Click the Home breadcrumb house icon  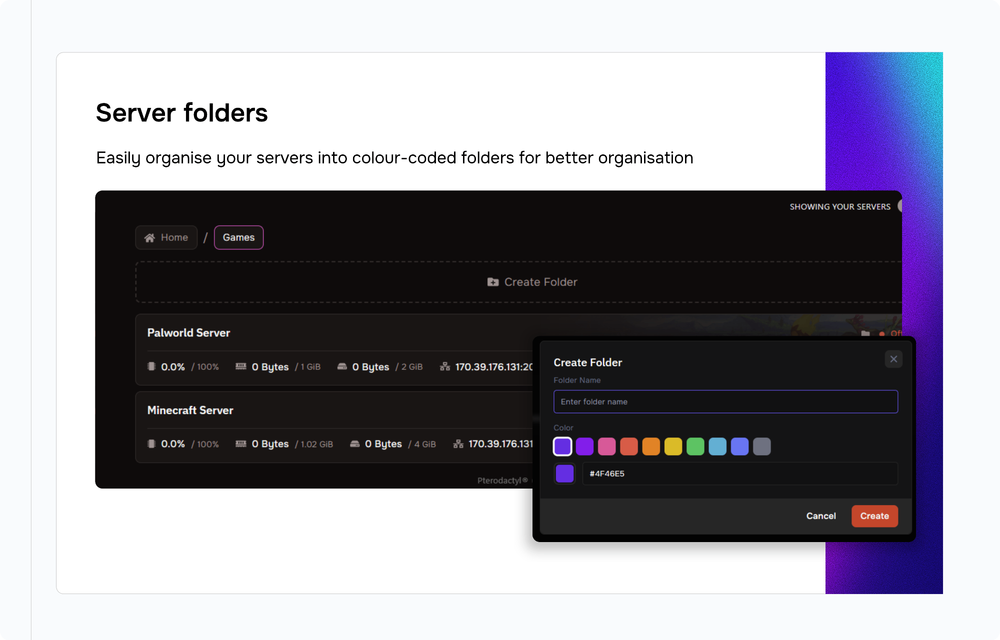[149, 238]
